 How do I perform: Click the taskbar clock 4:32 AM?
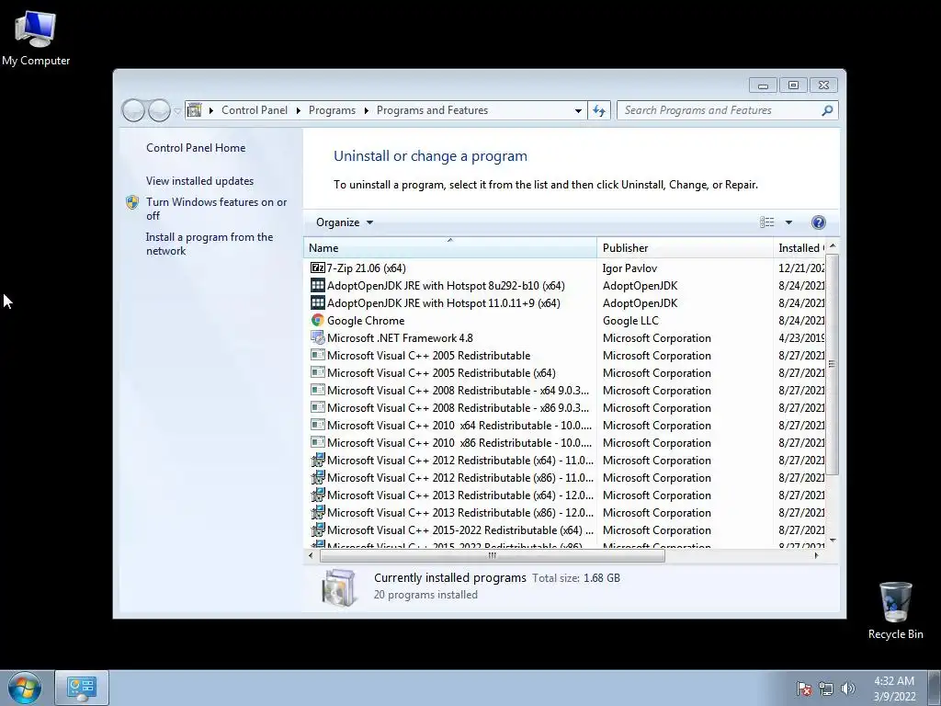tap(894, 689)
